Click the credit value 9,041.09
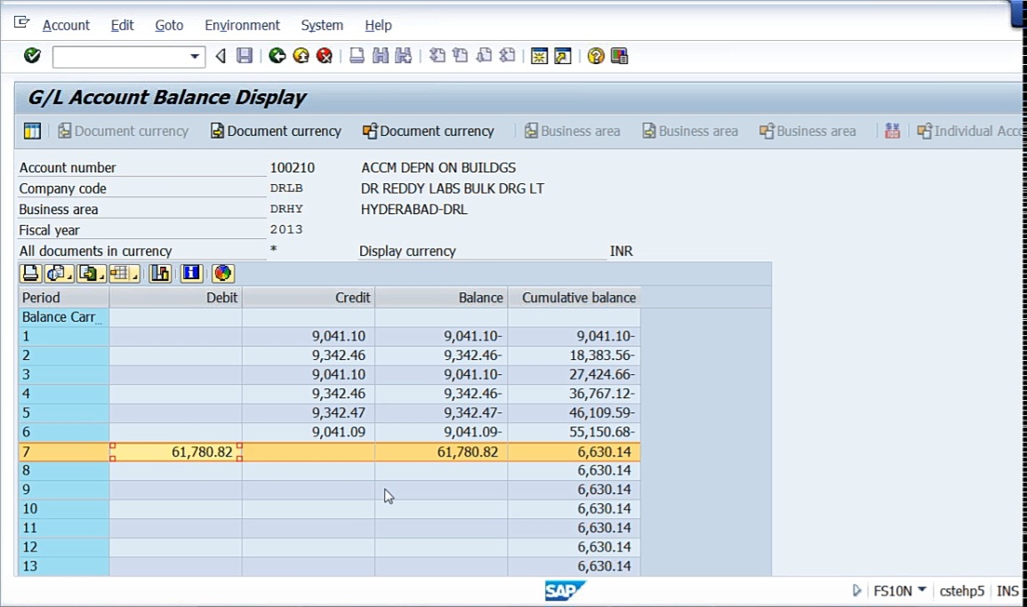 tap(339, 432)
